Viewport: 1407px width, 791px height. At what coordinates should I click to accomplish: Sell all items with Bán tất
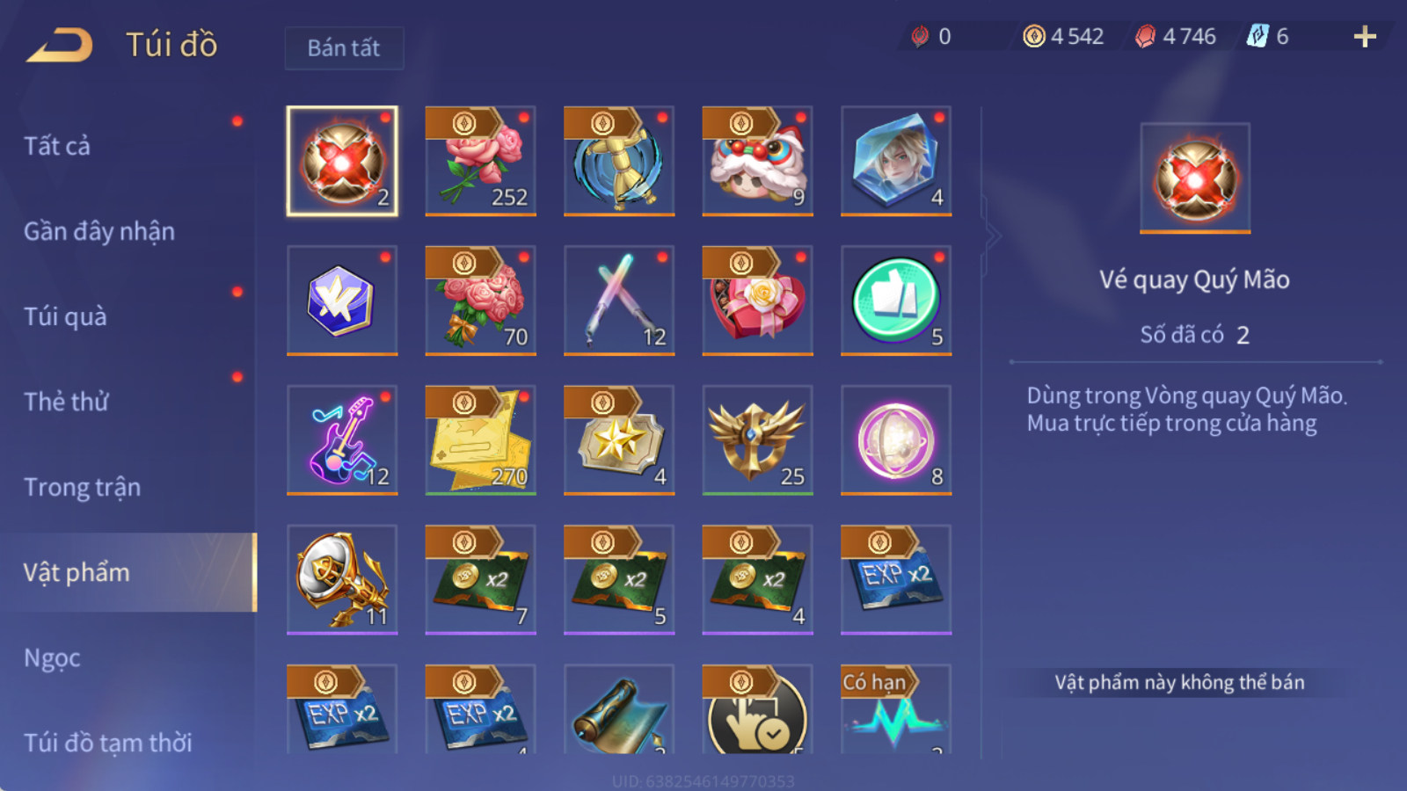344,47
